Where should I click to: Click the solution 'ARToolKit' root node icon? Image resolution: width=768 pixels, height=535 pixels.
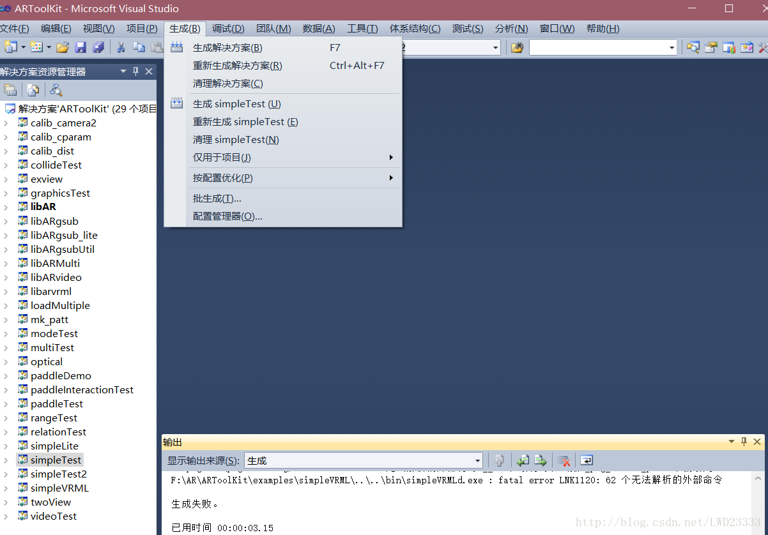(10, 109)
